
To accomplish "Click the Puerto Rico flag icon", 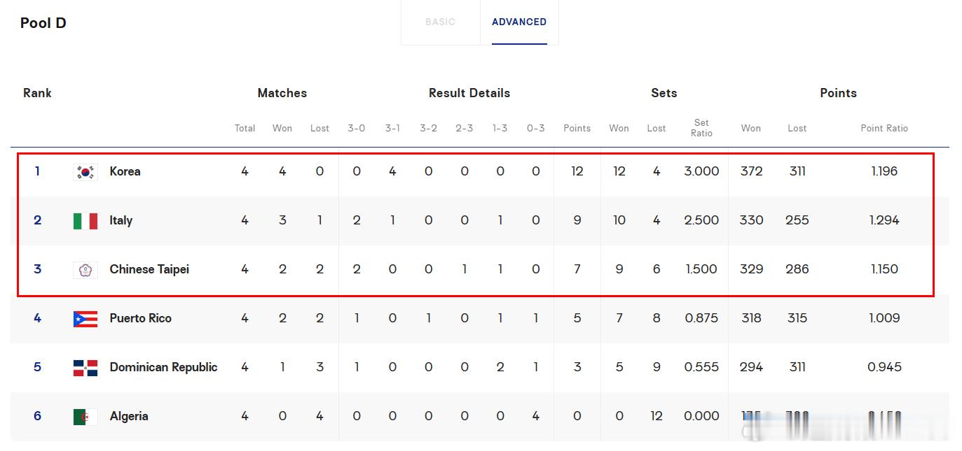I will point(85,319).
